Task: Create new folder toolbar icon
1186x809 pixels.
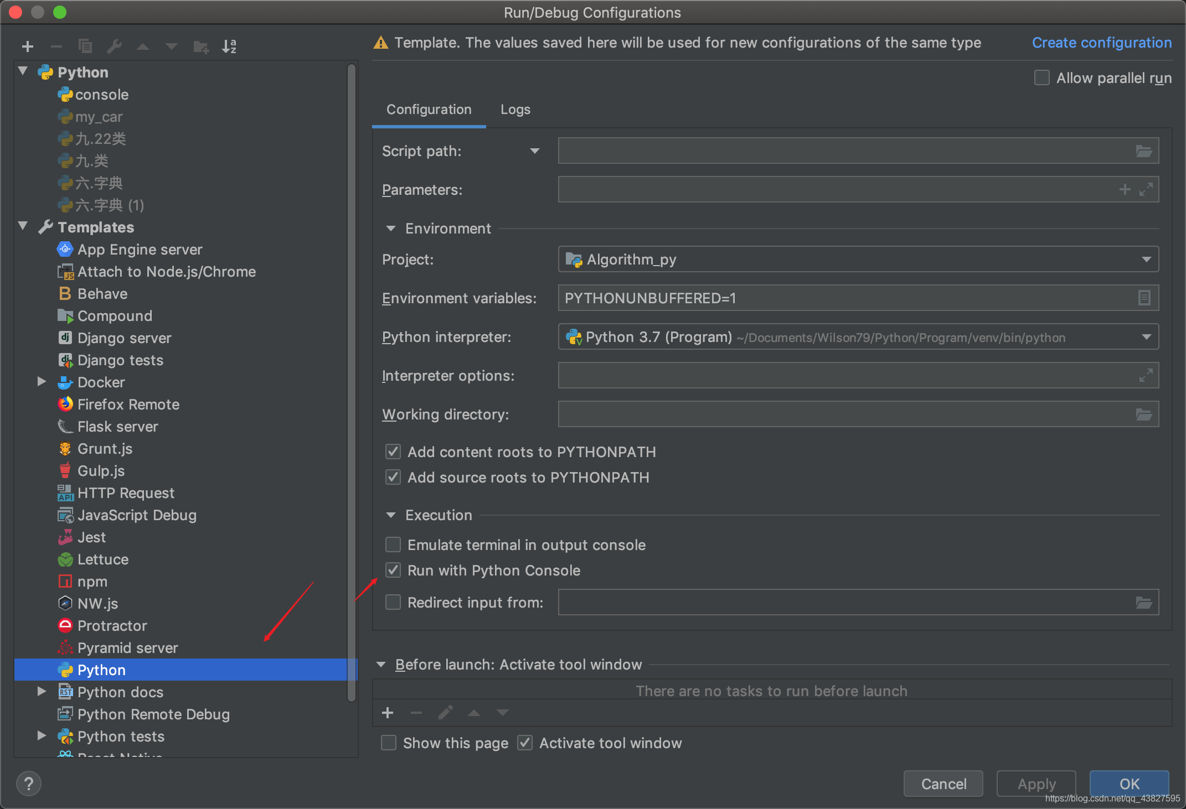Action: 200,46
